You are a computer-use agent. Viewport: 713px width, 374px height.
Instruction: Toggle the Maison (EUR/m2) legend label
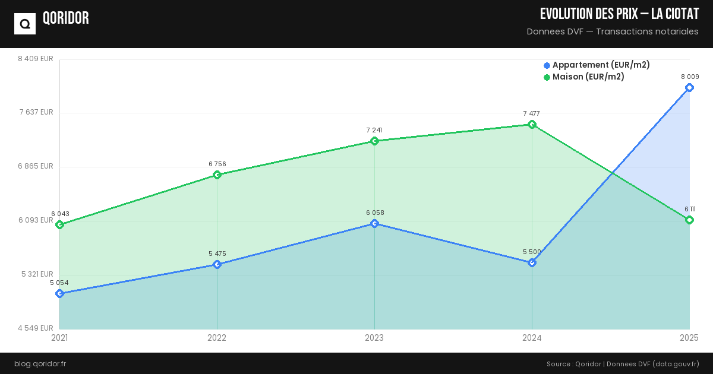[x=588, y=77]
